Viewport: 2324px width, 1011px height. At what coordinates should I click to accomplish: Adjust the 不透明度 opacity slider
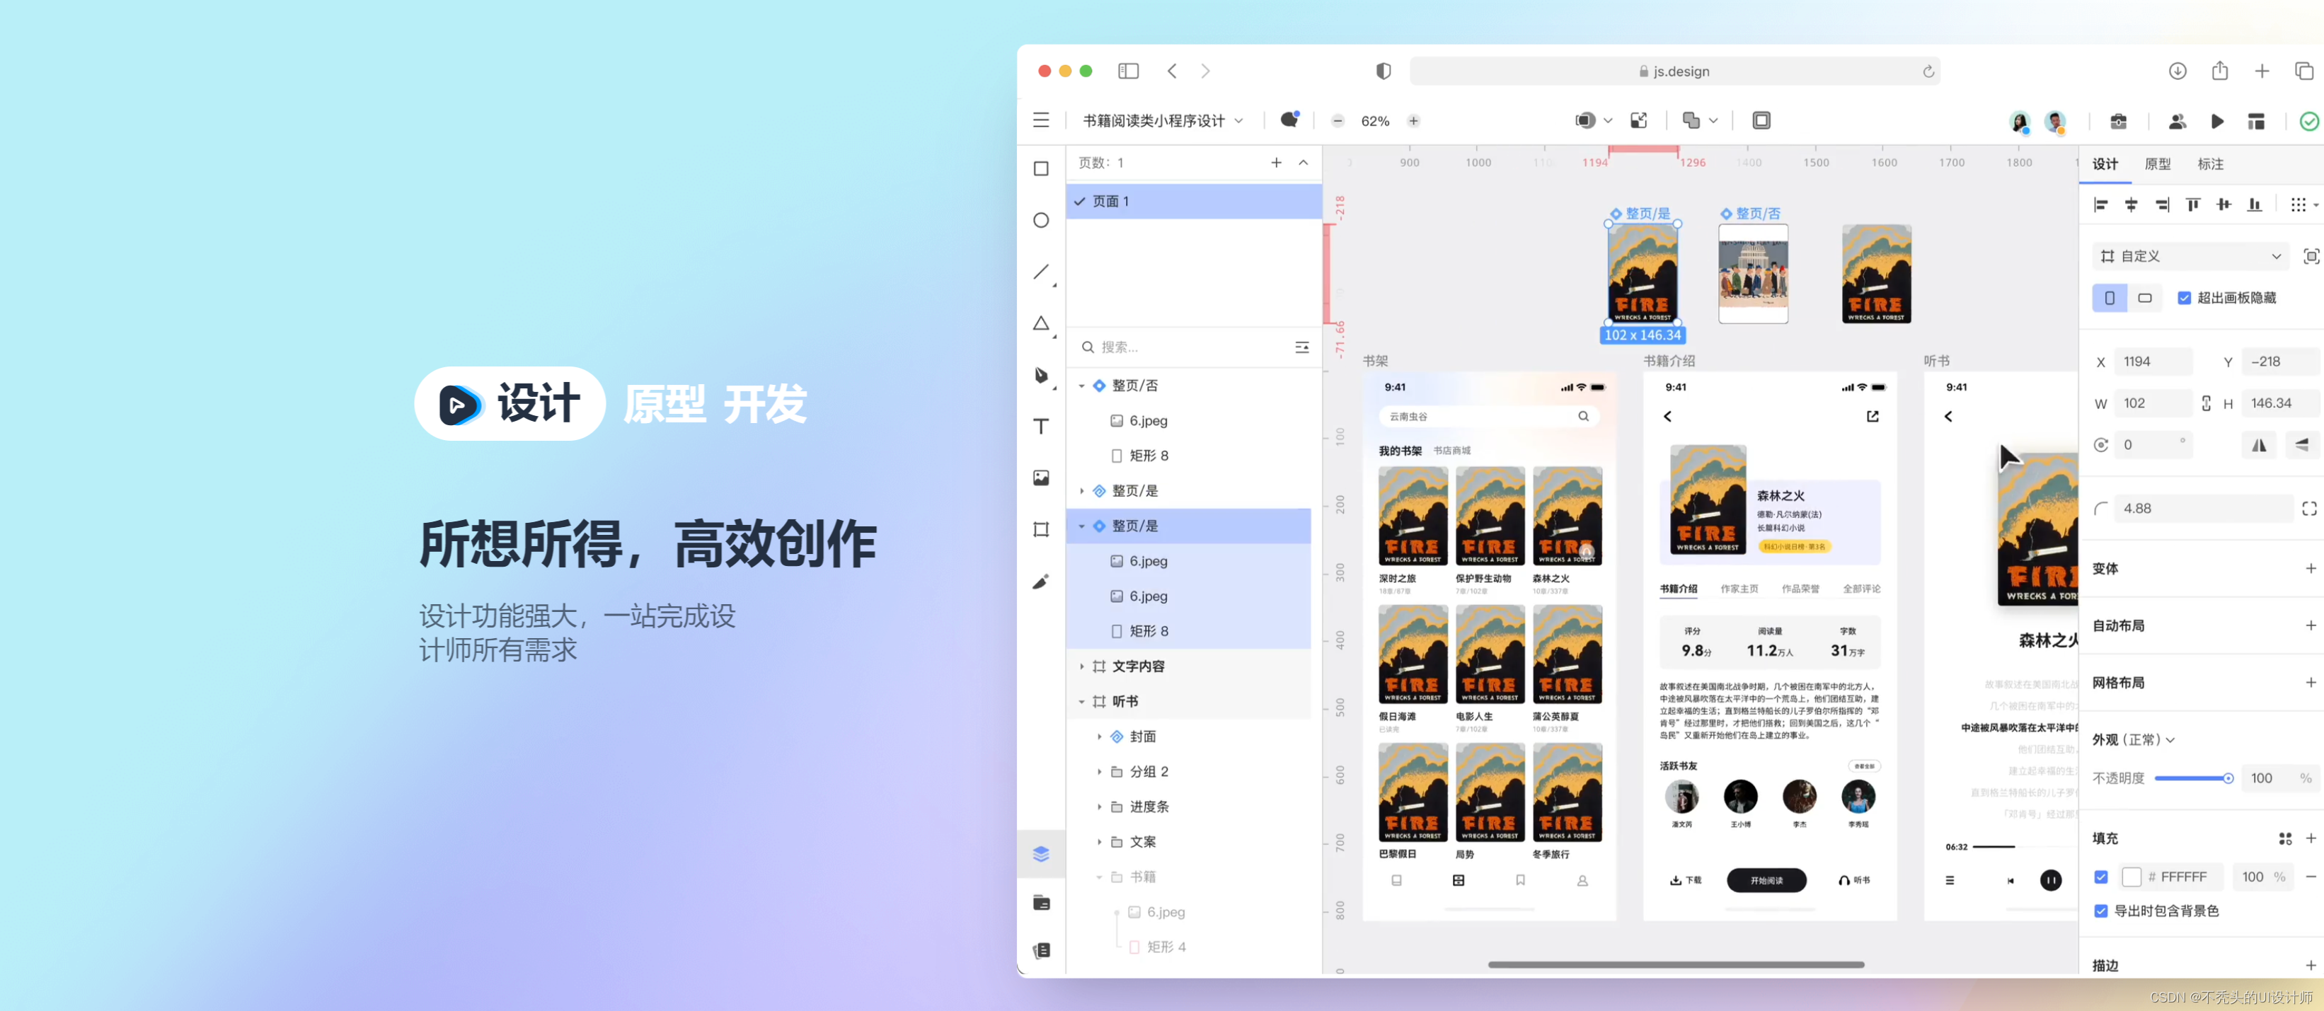[x=2193, y=778]
